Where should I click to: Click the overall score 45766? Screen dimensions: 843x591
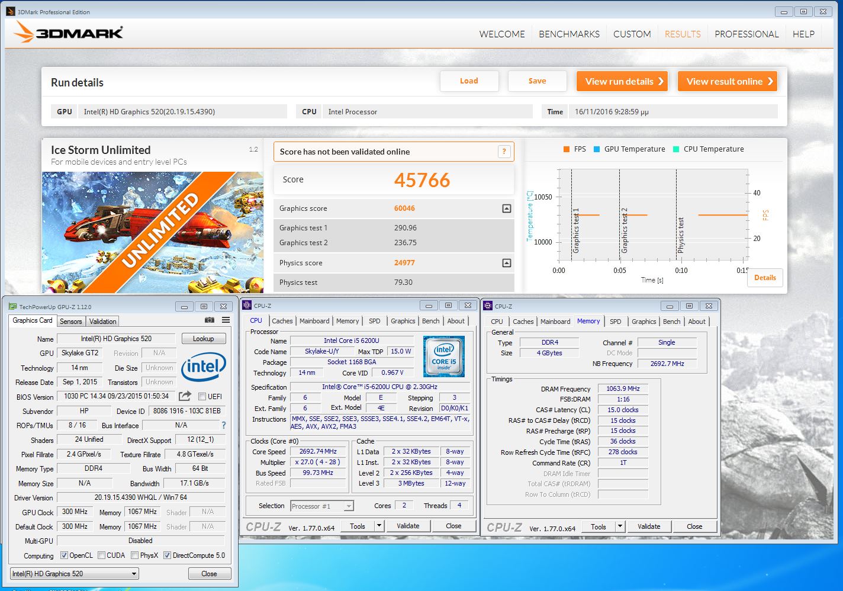pyautogui.click(x=422, y=180)
